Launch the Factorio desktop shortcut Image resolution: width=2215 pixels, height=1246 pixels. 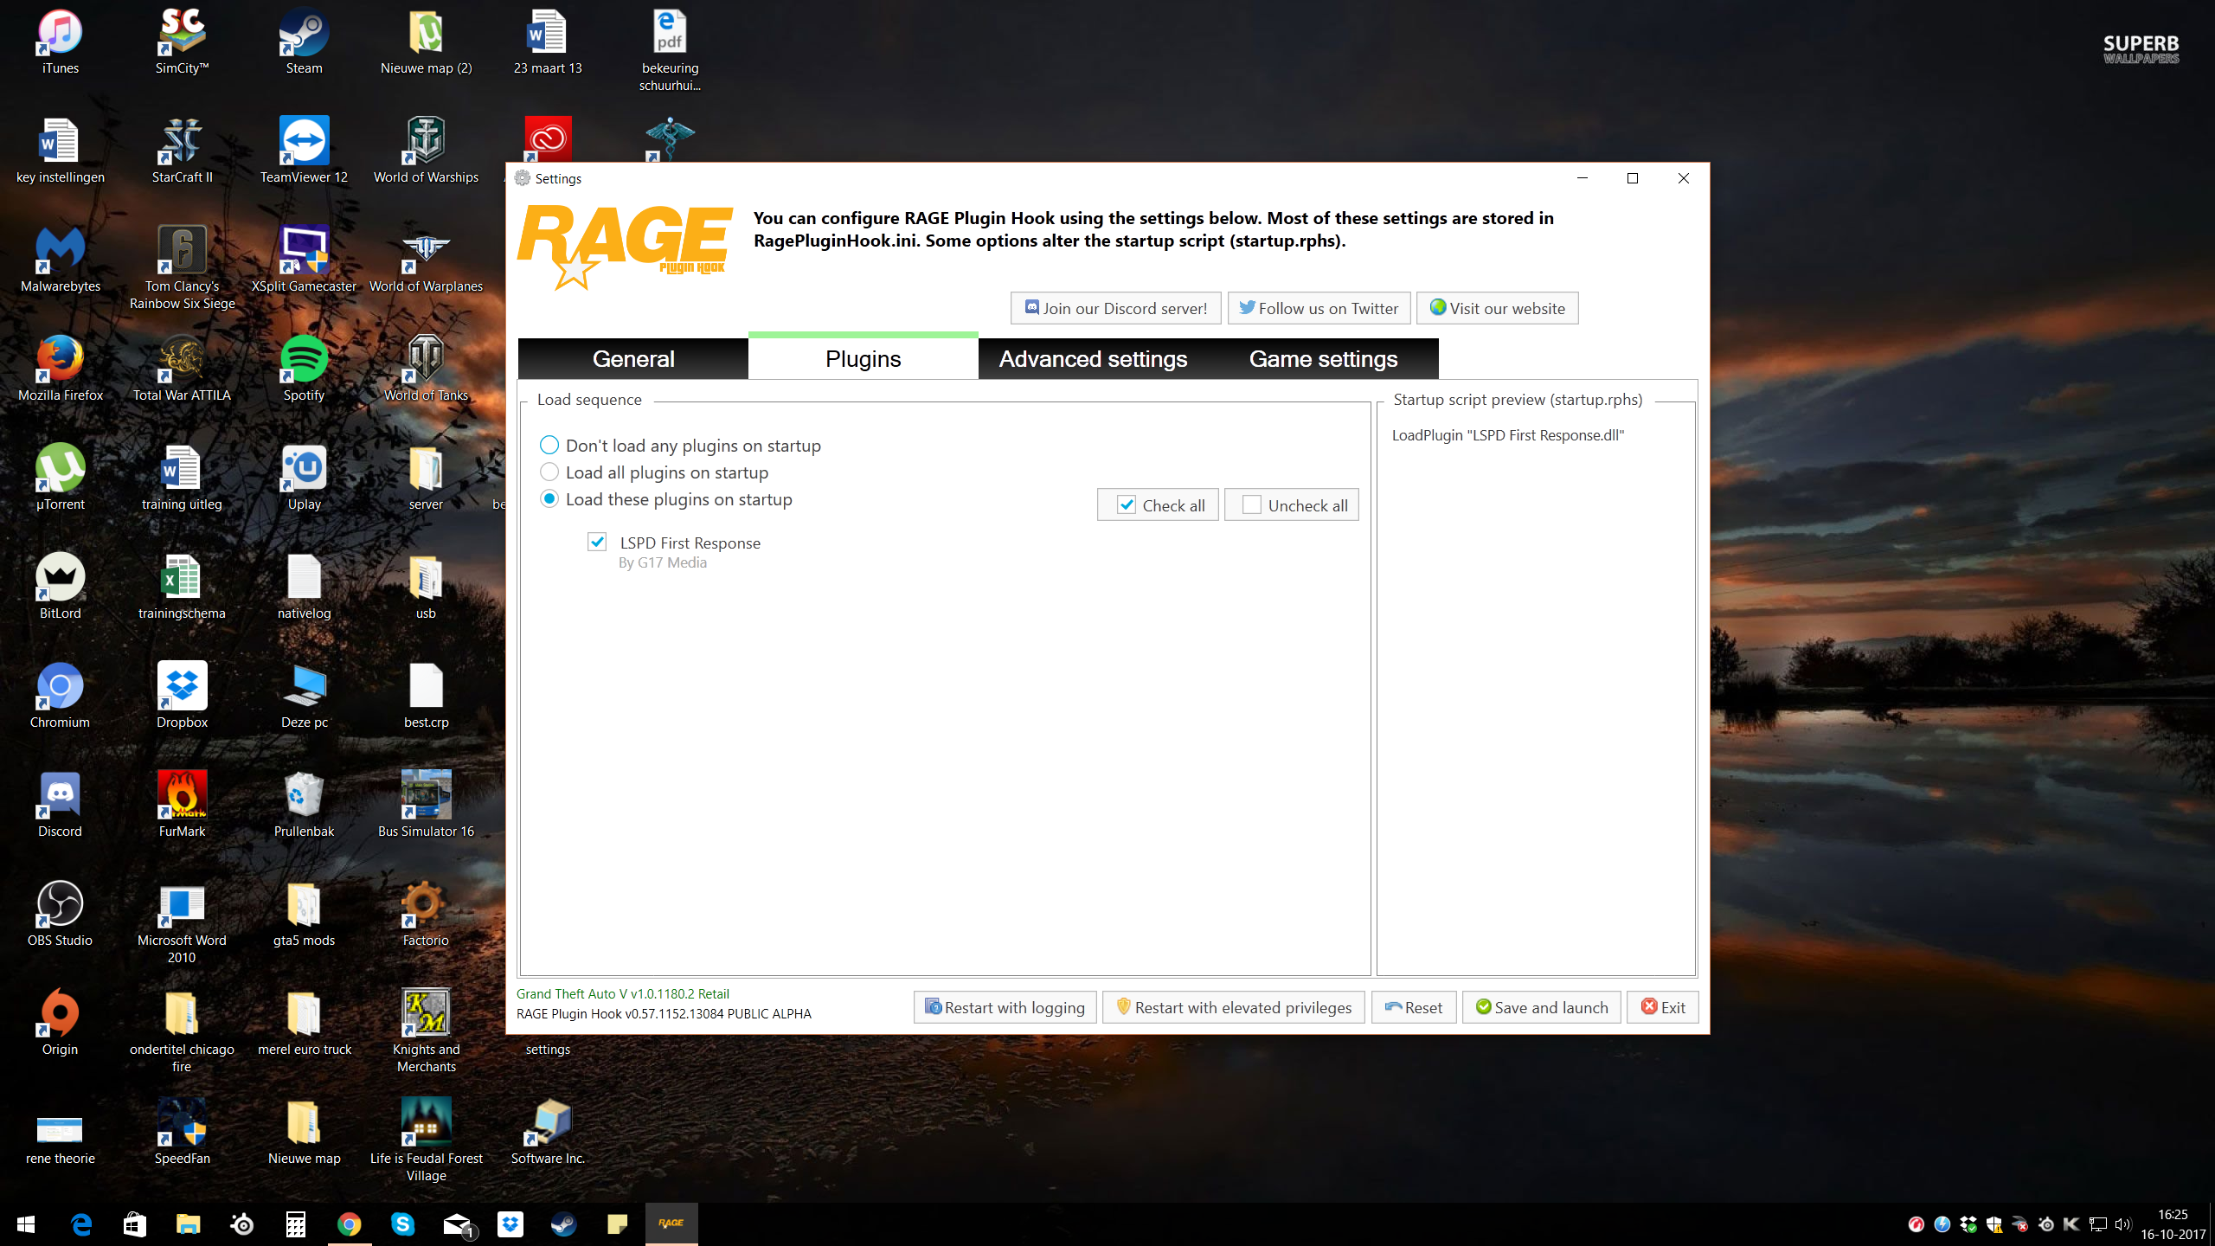point(426,905)
